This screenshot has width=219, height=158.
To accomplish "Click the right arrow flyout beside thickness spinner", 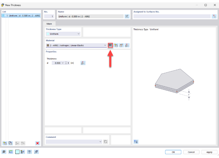I will coord(68,63).
